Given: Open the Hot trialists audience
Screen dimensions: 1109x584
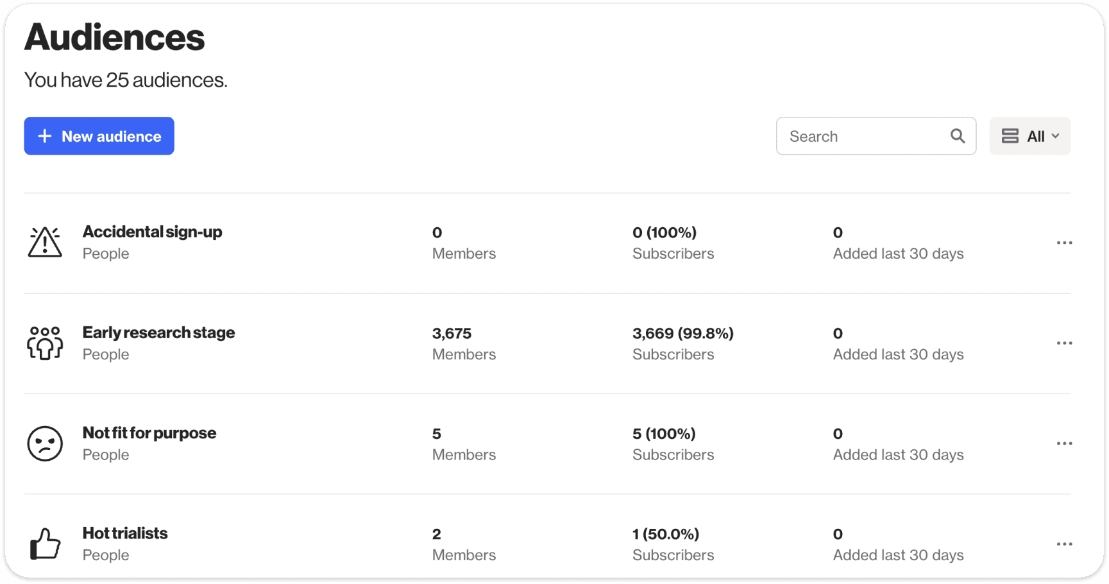Looking at the screenshot, I should (x=125, y=533).
